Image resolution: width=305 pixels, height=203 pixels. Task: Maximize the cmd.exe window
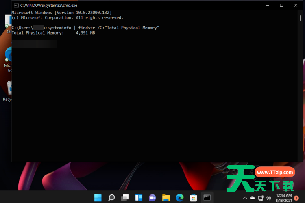[281, 5]
